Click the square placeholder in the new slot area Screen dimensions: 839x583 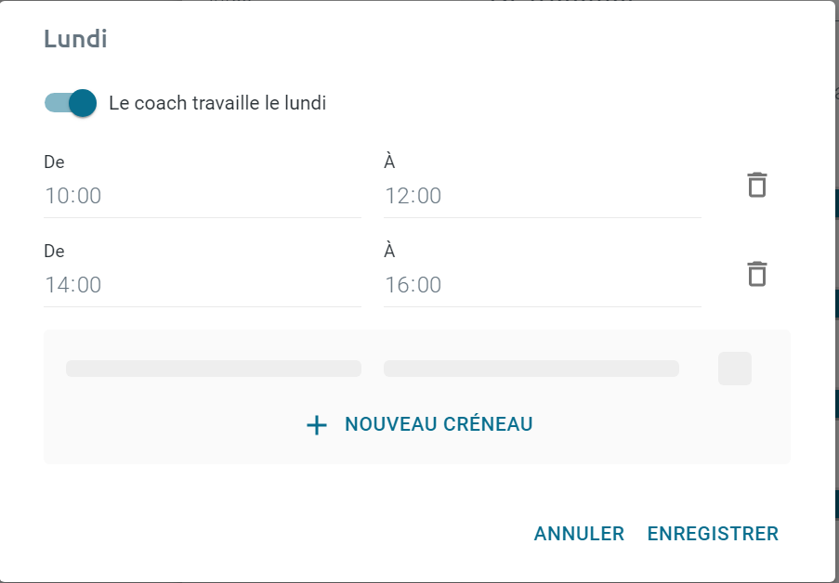click(735, 369)
